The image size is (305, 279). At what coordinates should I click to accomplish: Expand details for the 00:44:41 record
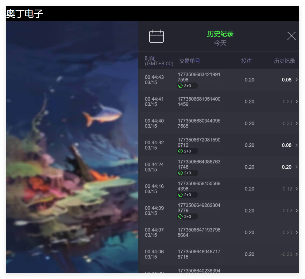[296, 102]
